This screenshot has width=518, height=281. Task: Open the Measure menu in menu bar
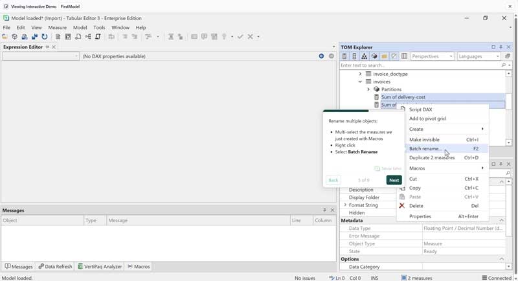(57, 28)
